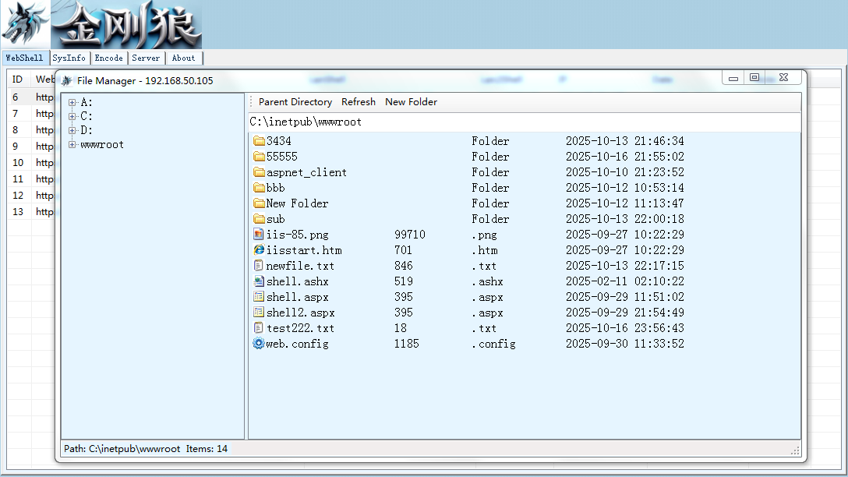Image resolution: width=848 pixels, height=477 pixels.
Task: Click the path field C:\inetpub\wwwroot
Action: point(524,122)
